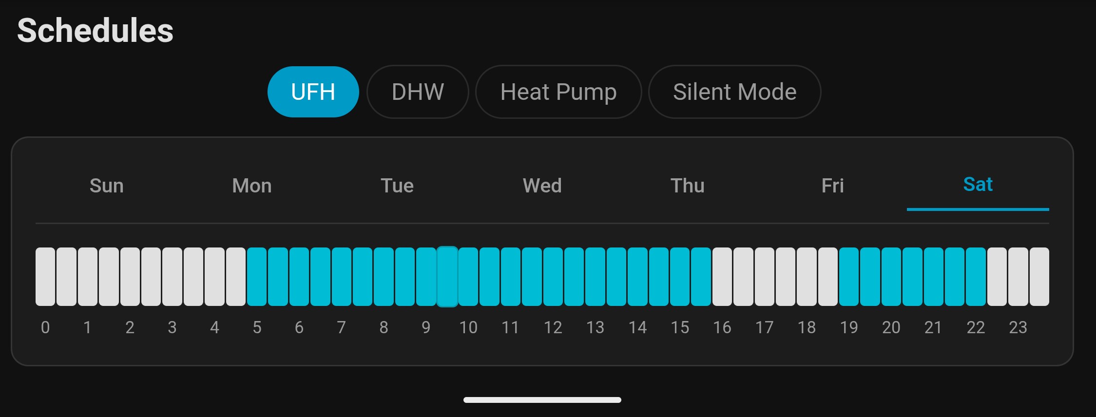Enable the last slot at 23:30
Image resolution: width=1096 pixels, height=417 pixels.
coord(1039,277)
